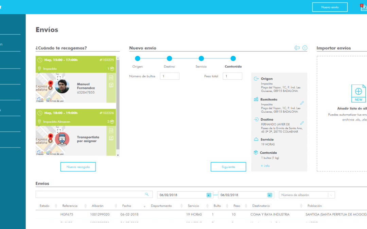Edit Remitente with the pencil icon
The height and width of the screenshot is (229, 367).
(302, 103)
